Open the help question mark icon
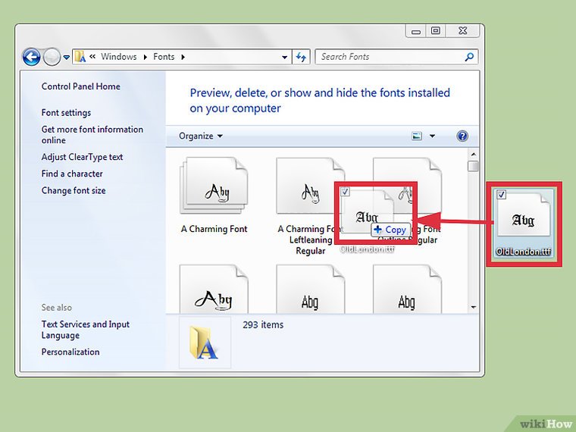Viewport: 576px width, 432px height. tap(462, 136)
